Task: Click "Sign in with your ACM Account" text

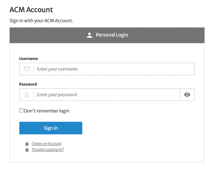Action: coord(41,21)
